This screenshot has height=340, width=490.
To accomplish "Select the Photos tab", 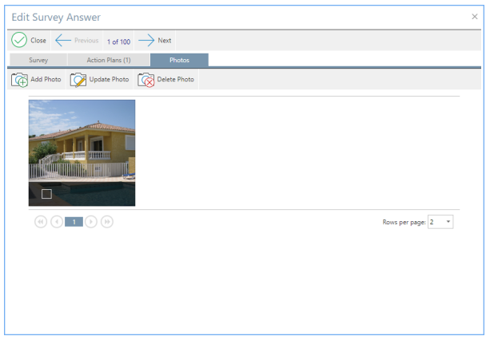I will 179,60.
